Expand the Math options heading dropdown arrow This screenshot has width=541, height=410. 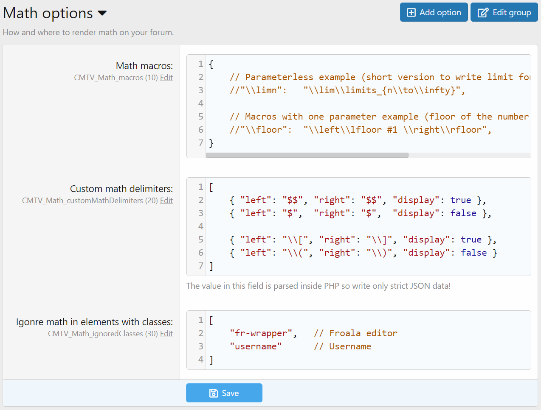click(102, 13)
